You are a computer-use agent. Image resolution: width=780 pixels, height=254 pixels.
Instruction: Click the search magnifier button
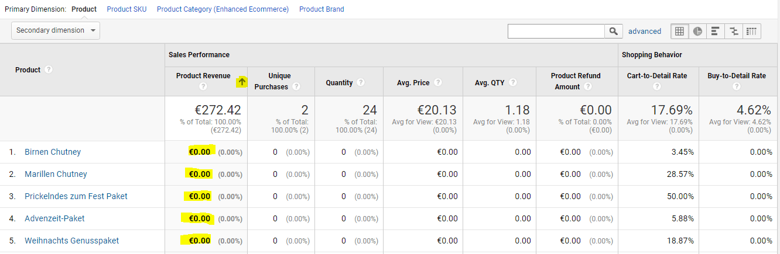click(613, 32)
